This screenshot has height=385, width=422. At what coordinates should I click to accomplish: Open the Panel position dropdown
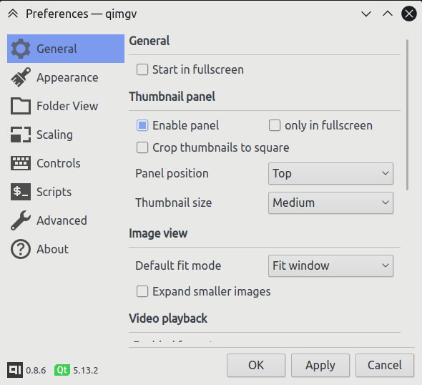coord(330,173)
